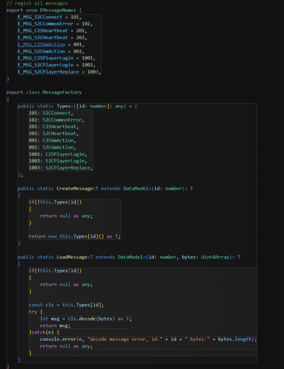
Task: Select the class name MessageFactory
Action: point(62,92)
